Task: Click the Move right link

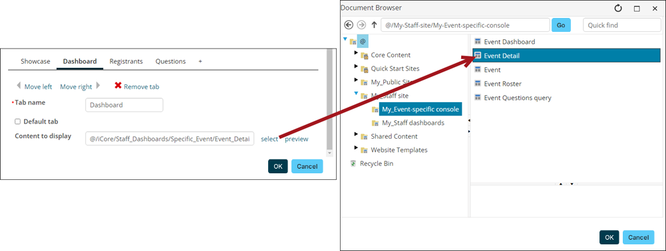Action: click(x=76, y=87)
